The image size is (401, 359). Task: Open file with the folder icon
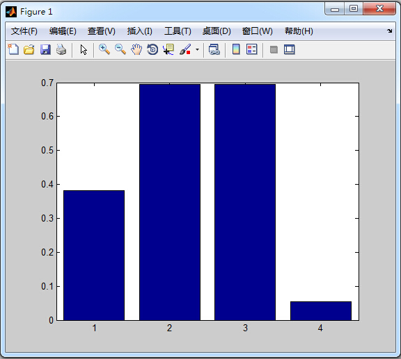[x=29, y=49]
